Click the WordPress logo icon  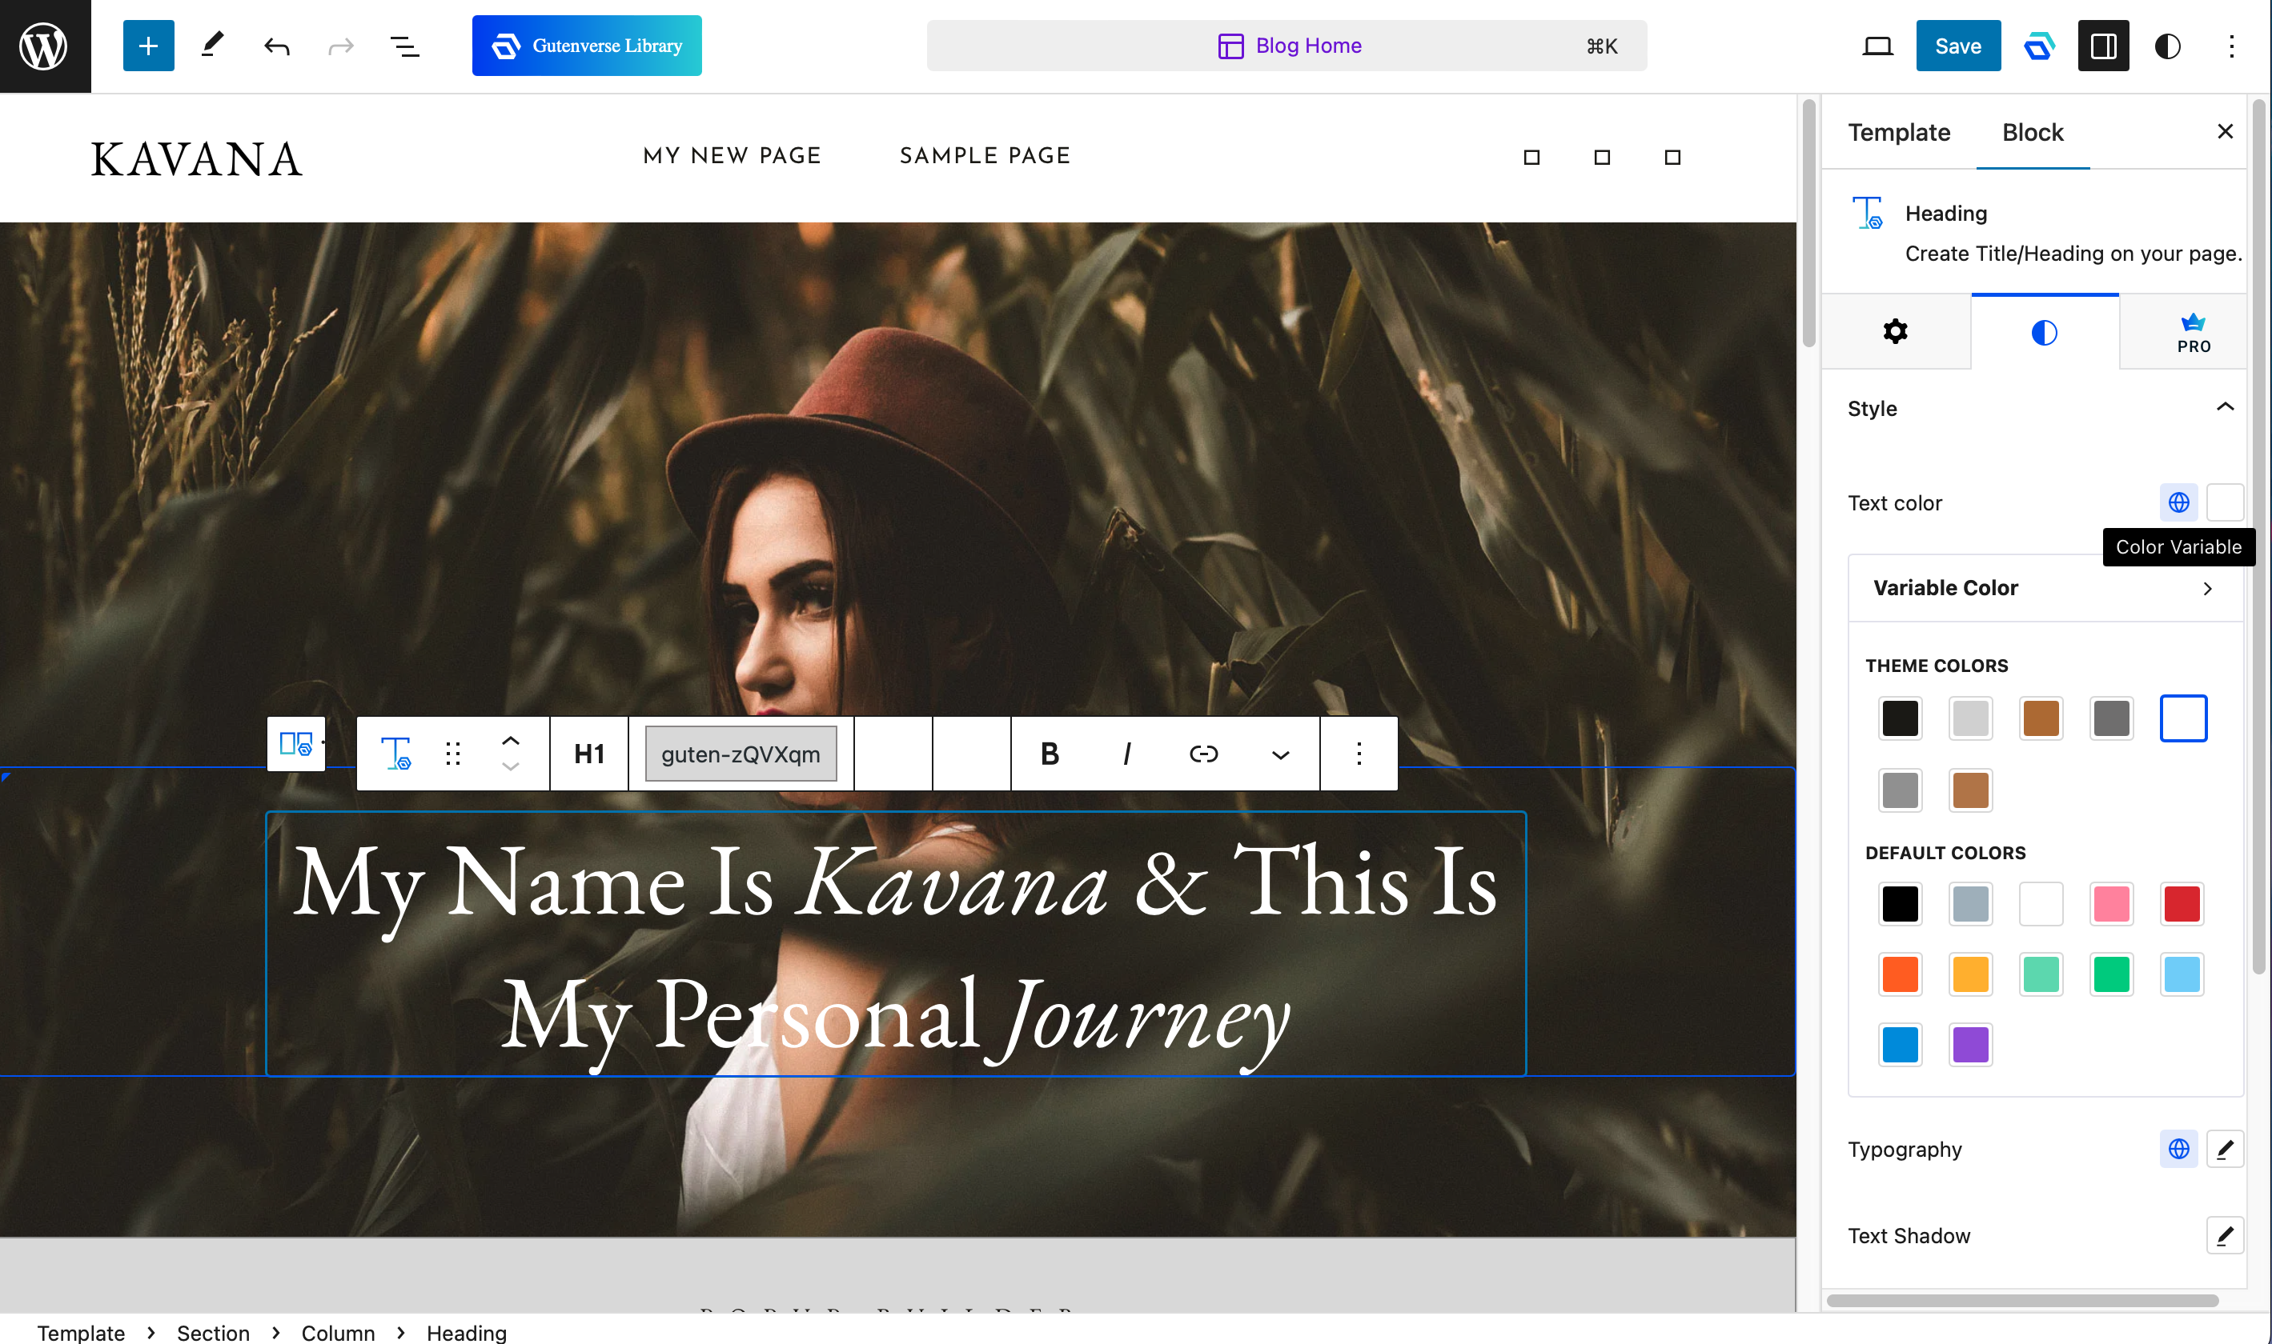coord(44,46)
